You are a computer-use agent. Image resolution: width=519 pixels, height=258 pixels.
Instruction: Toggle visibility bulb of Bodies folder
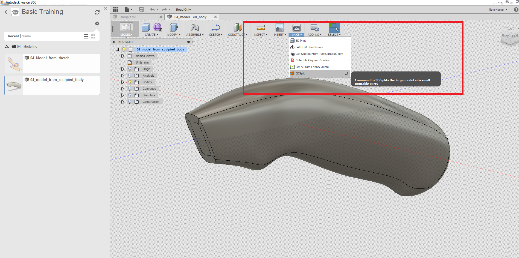point(130,82)
